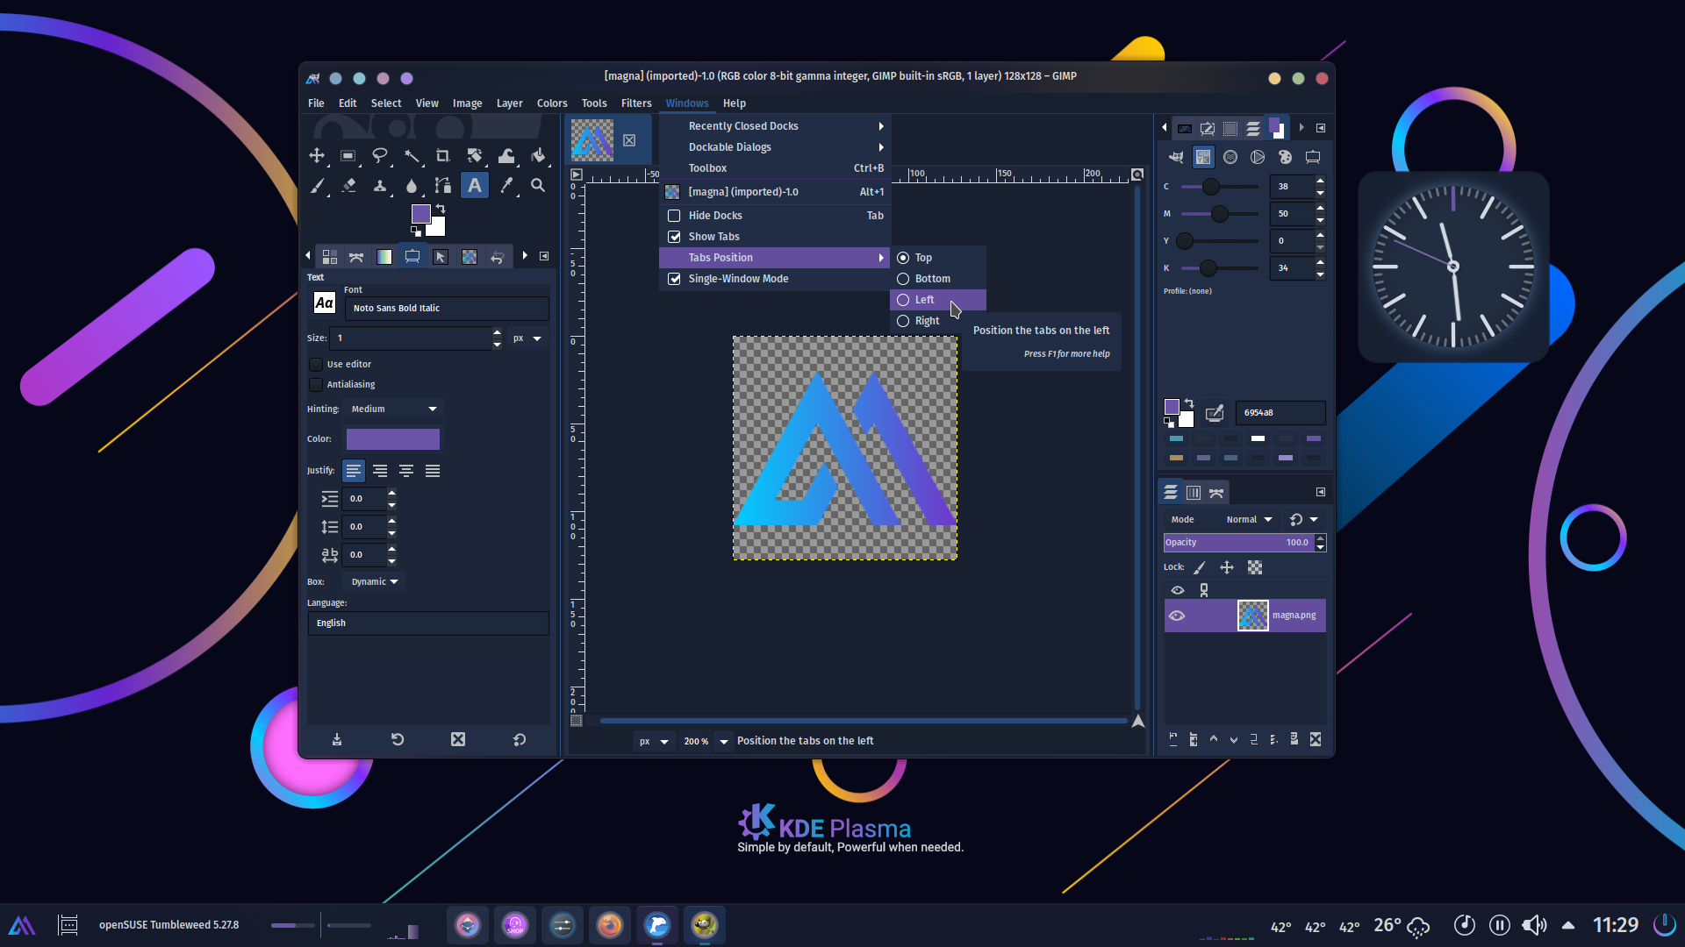1685x947 pixels.
Task: Select the Eraser tool
Action: (x=348, y=186)
